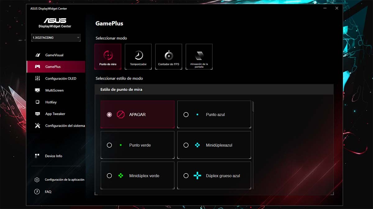Select Alineación de la pantalla mode
Screen dimensions: 373x209
click(x=199, y=56)
